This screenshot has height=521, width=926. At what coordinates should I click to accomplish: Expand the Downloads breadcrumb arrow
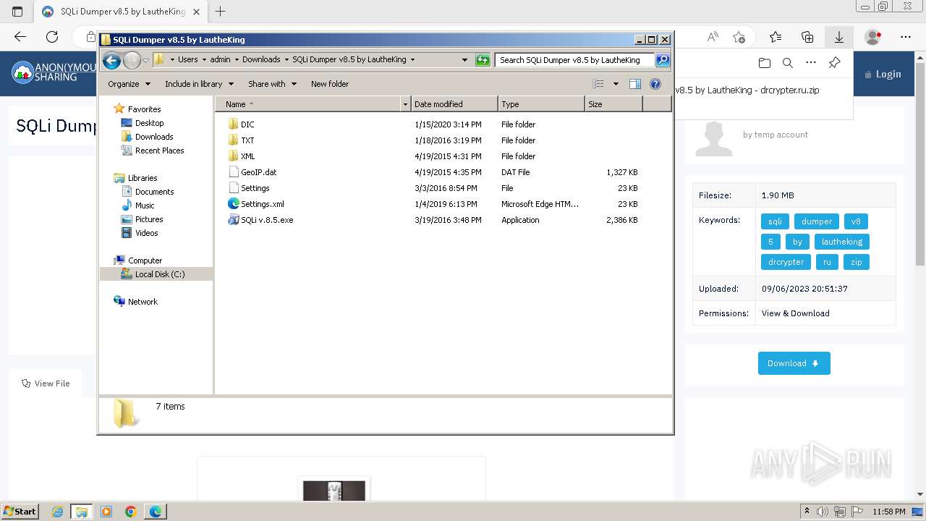coord(286,60)
